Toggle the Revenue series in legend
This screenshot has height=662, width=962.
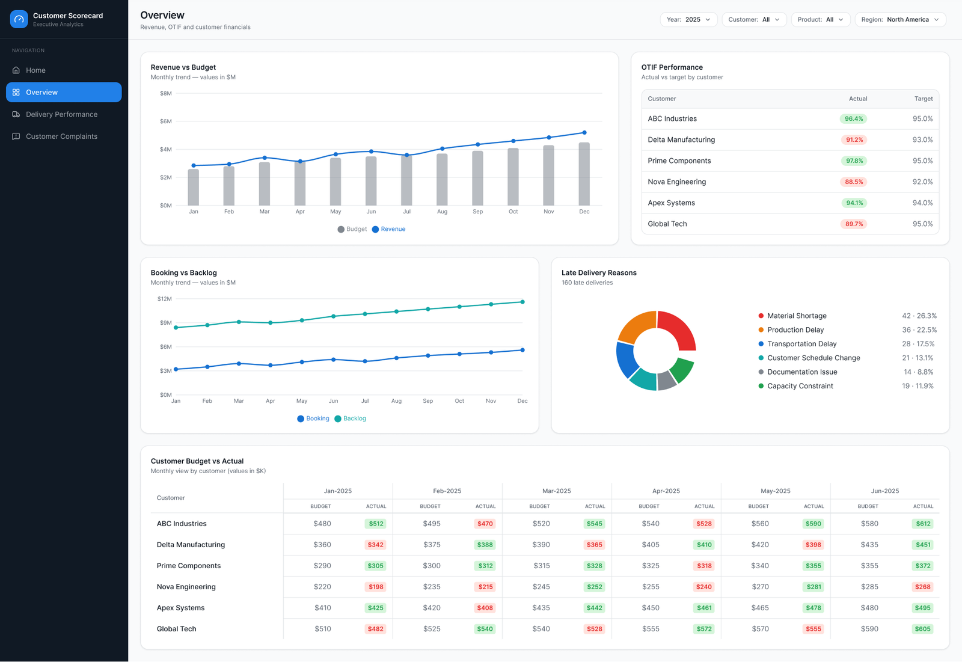click(x=388, y=229)
